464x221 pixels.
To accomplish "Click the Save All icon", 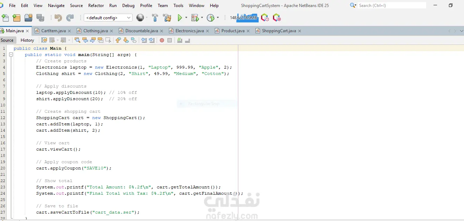I will (40, 18).
